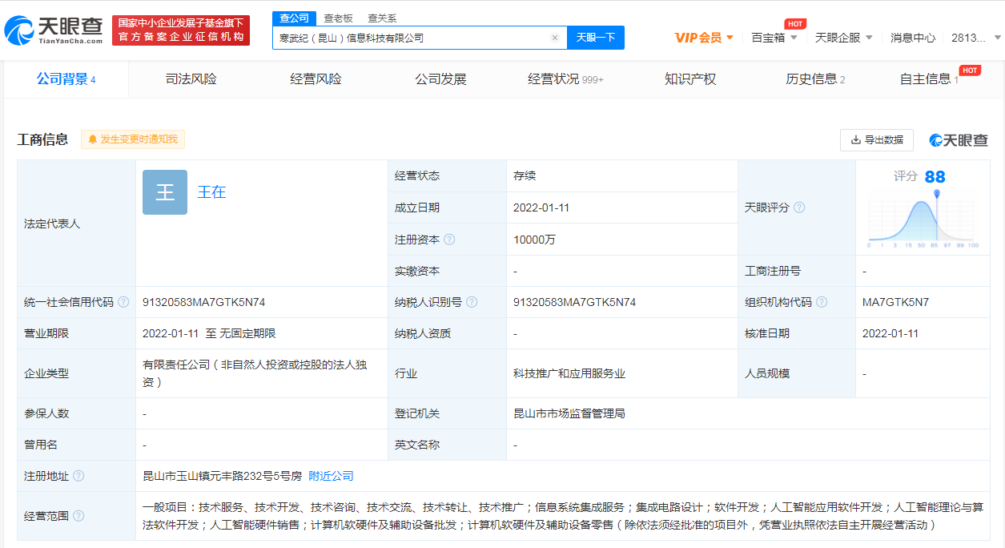Open the 附近公司 link
The height and width of the screenshot is (548, 1005).
[331, 476]
